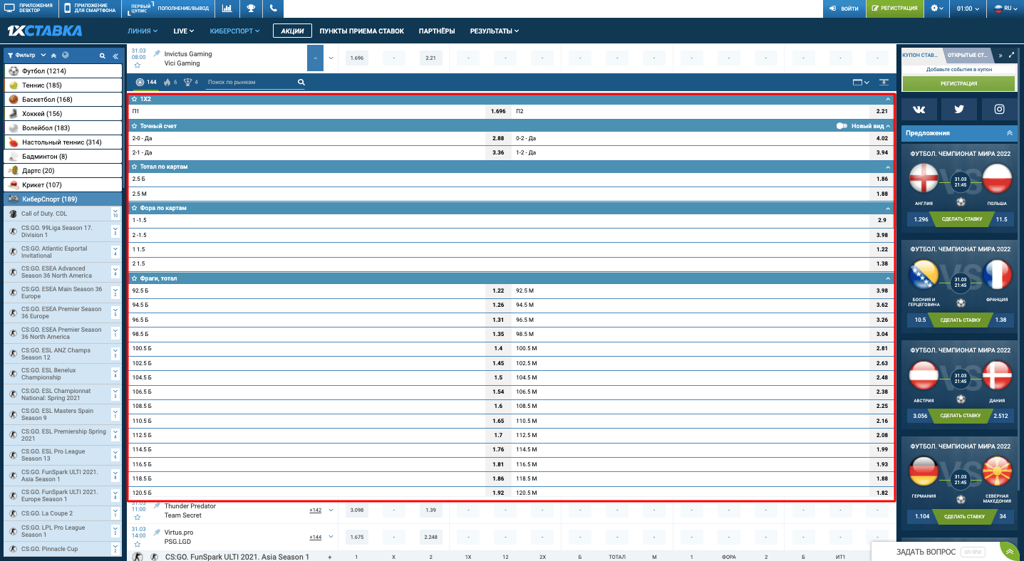Viewport: 1024px width, 561px height.
Task: Open the settings gear menu
Action: pyautogui.click(x=937, y=9)
